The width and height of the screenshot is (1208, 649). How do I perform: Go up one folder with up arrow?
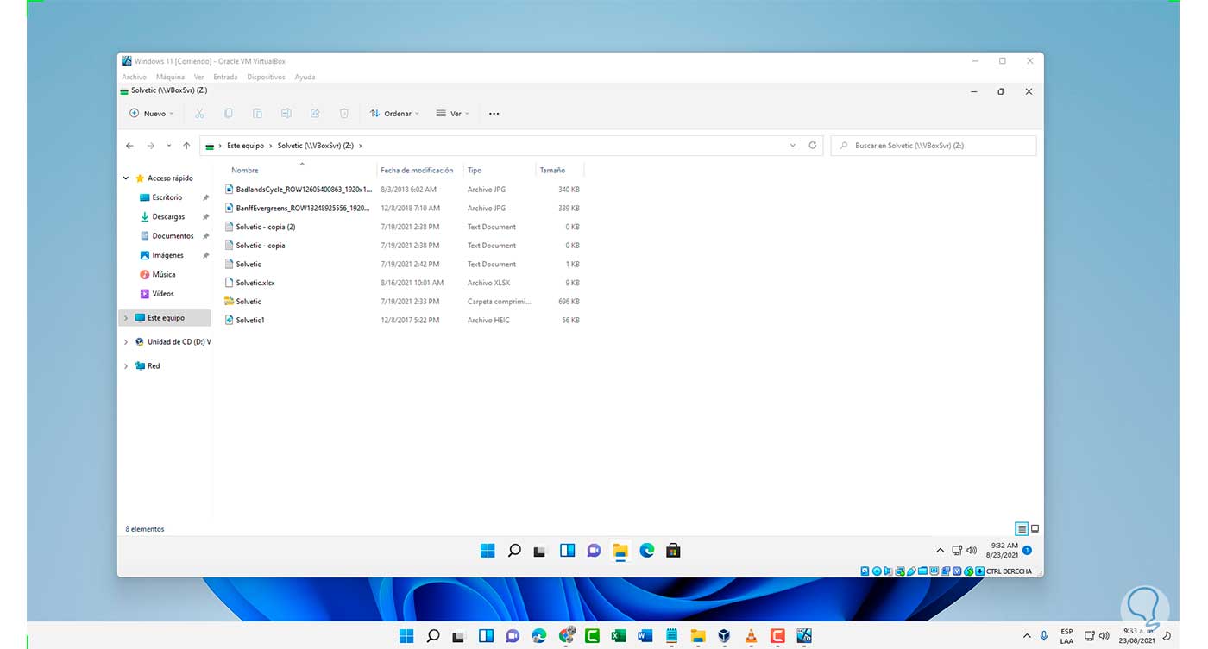(x=186, y=146)
